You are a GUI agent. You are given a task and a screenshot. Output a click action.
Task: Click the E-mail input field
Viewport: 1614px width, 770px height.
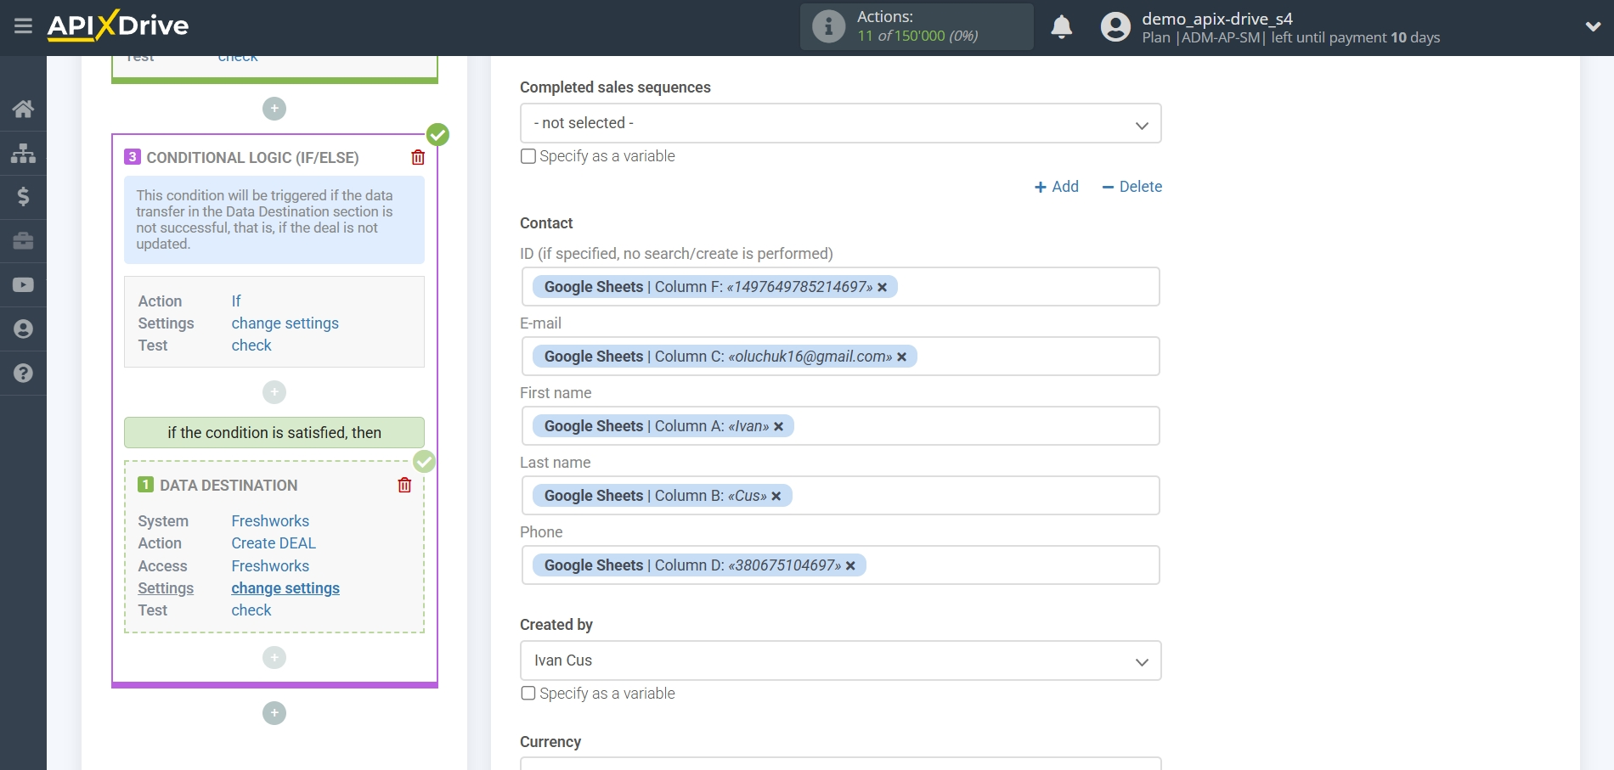(841, 357)
